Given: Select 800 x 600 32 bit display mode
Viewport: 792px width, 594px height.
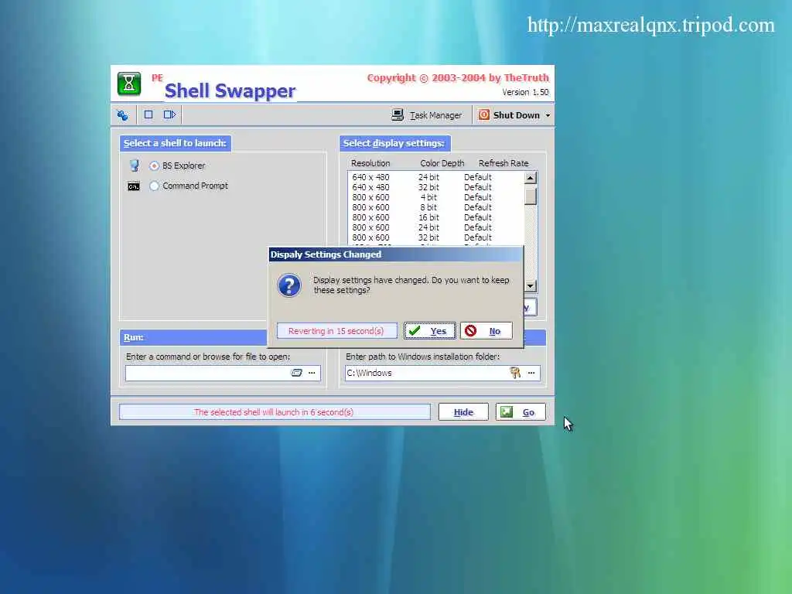Looking at the screenshot, I should click(x=436, y=238).
